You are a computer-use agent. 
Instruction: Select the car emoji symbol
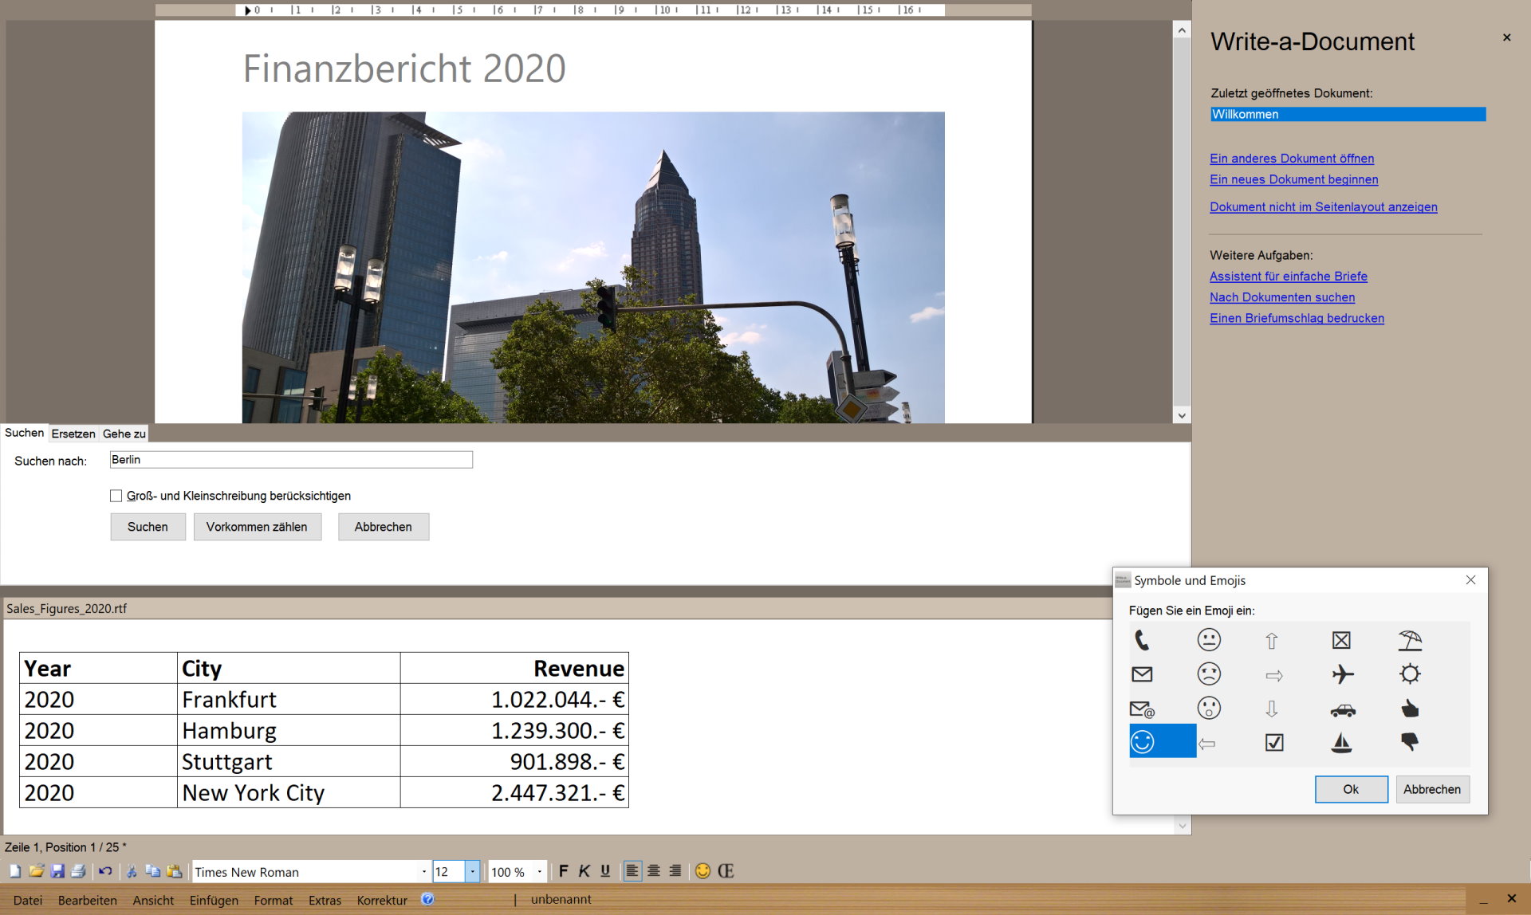pos(1343,708)
